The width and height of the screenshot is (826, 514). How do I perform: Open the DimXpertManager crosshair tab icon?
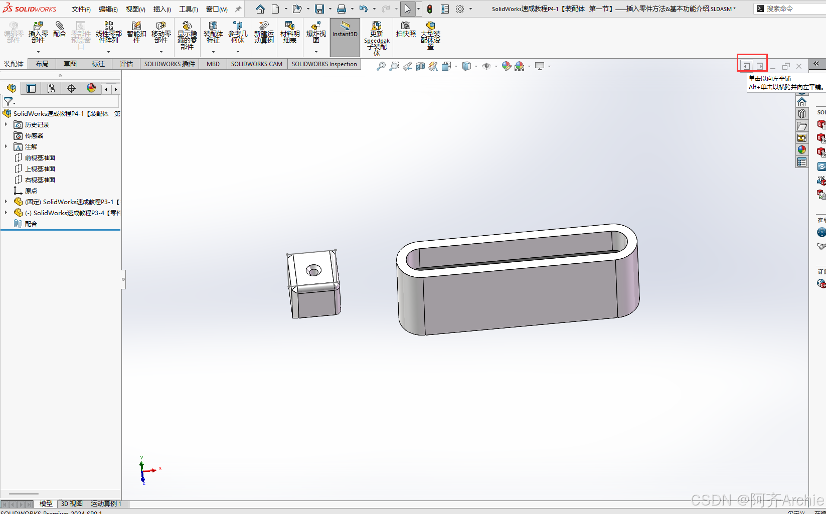[71, 89]
